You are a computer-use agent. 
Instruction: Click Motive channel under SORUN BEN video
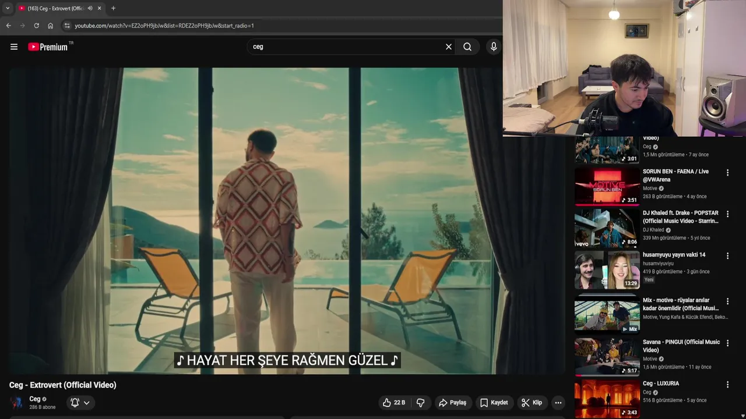click(650, 189)
